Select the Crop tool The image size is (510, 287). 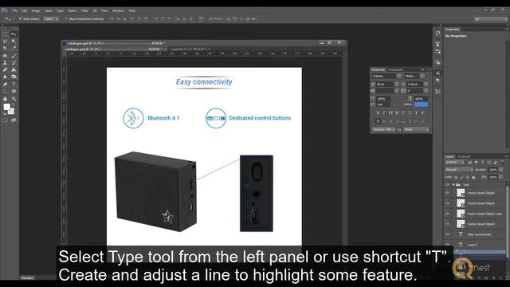tap(6, 49)
